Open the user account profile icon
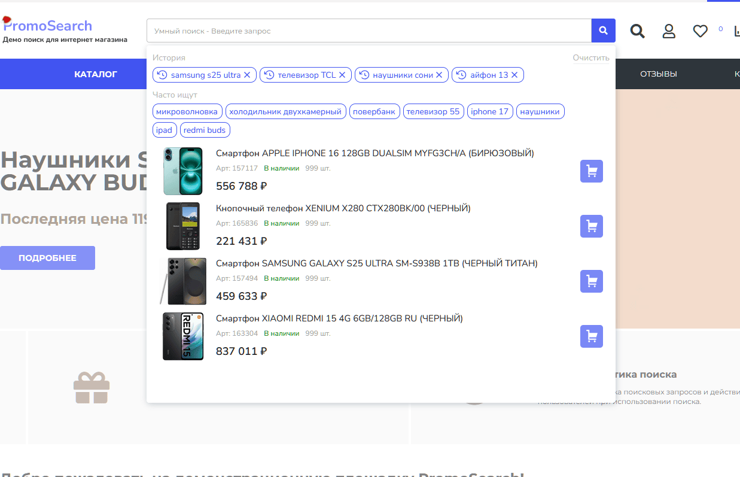Screen dimensions: 740x477 (669, 31)
